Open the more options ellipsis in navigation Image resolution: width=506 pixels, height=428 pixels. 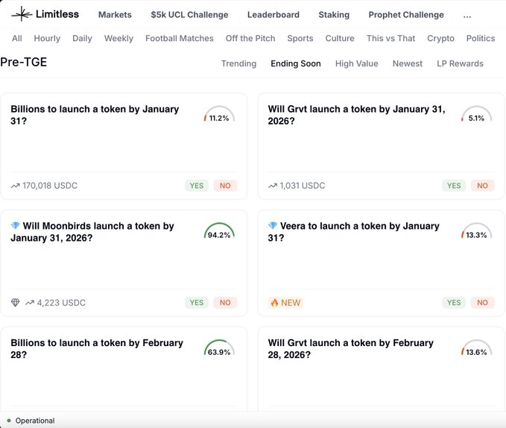467,15
